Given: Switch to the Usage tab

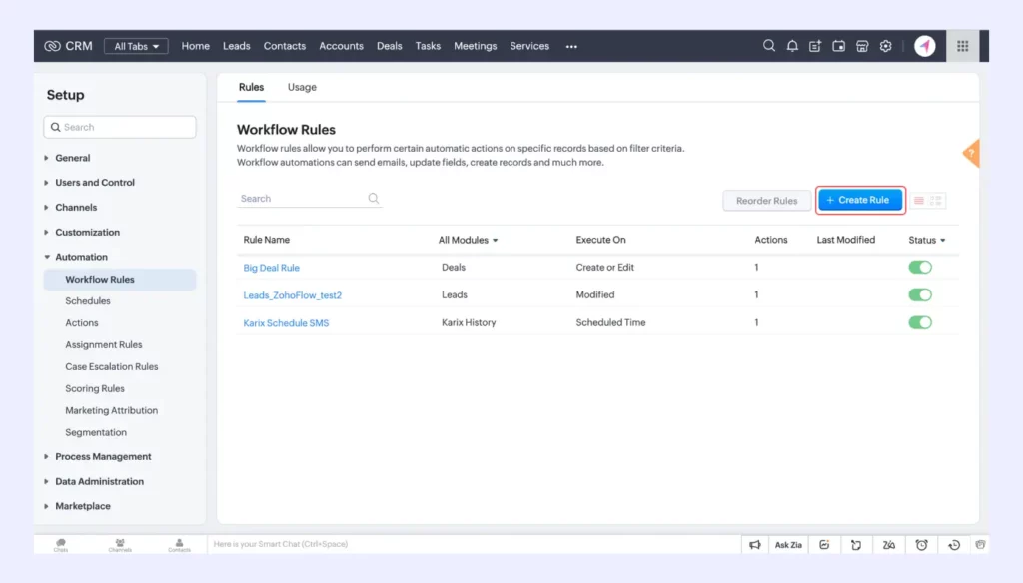Looking at the screenshot, I should pos(301,87).
